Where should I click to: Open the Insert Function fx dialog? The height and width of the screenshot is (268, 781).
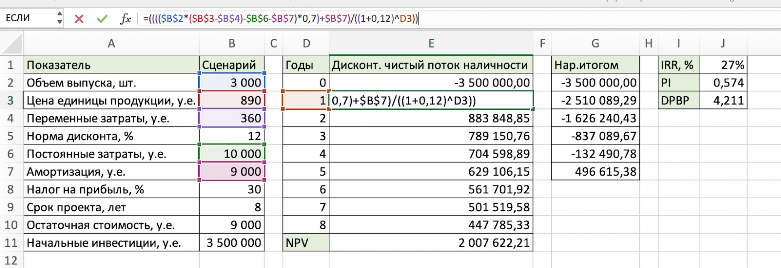click(x=126, y=19)
